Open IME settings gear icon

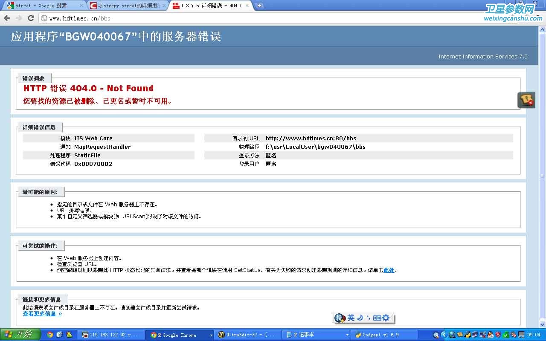tap(386, 318)
